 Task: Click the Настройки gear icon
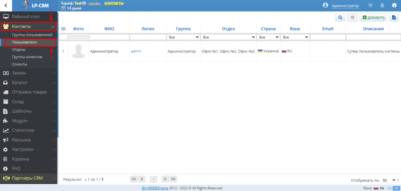pos(6,150)
